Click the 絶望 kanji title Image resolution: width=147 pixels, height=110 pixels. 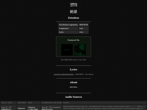(x=73, y=12)
